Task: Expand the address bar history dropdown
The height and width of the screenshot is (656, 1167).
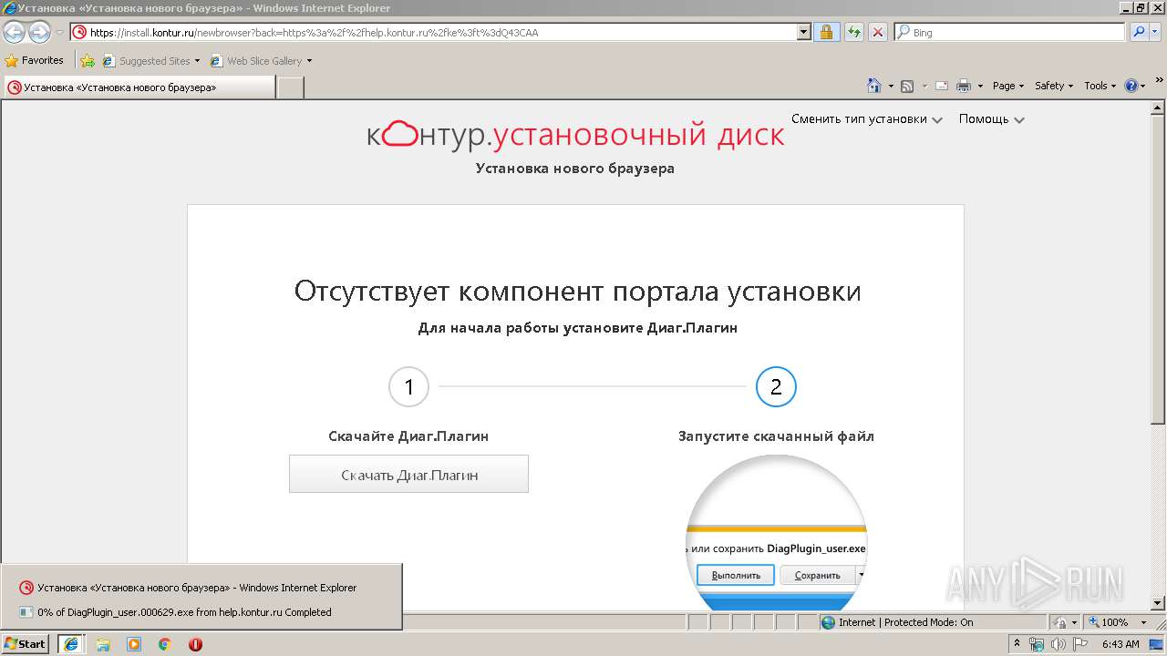Action: click(803, 32)
